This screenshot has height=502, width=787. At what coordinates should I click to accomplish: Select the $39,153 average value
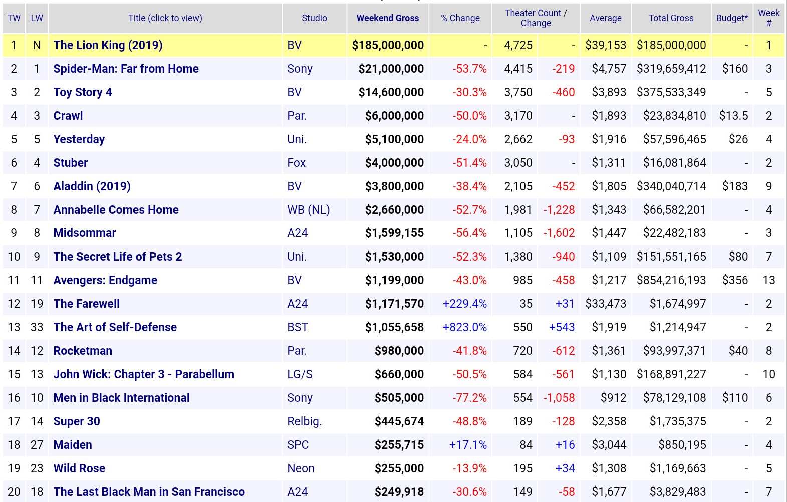click(606, 45)
